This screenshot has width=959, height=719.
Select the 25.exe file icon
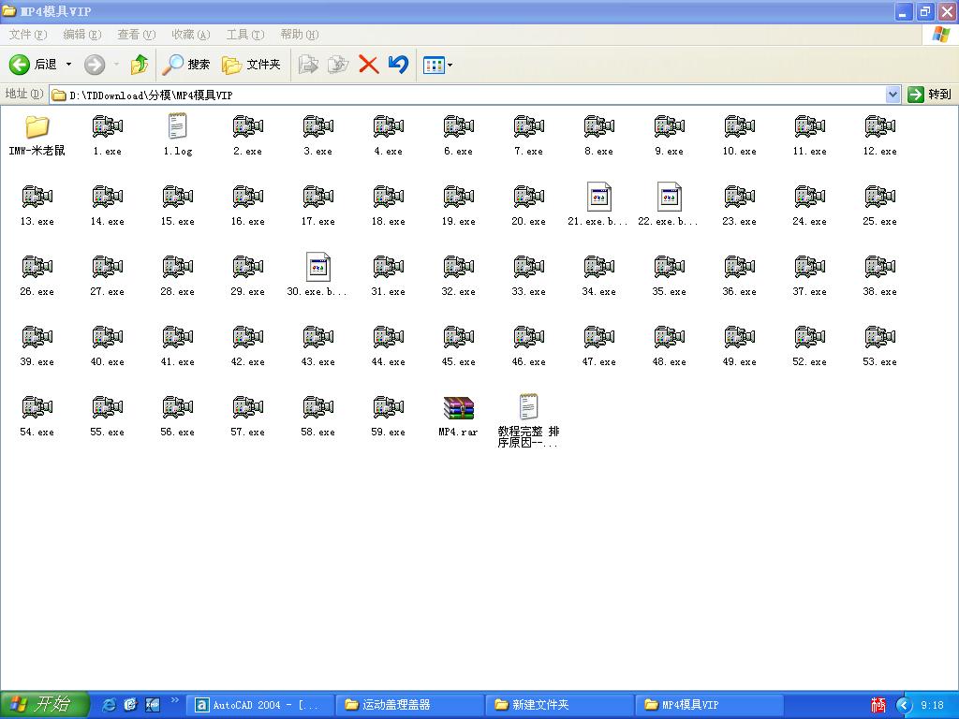point(879,197)
